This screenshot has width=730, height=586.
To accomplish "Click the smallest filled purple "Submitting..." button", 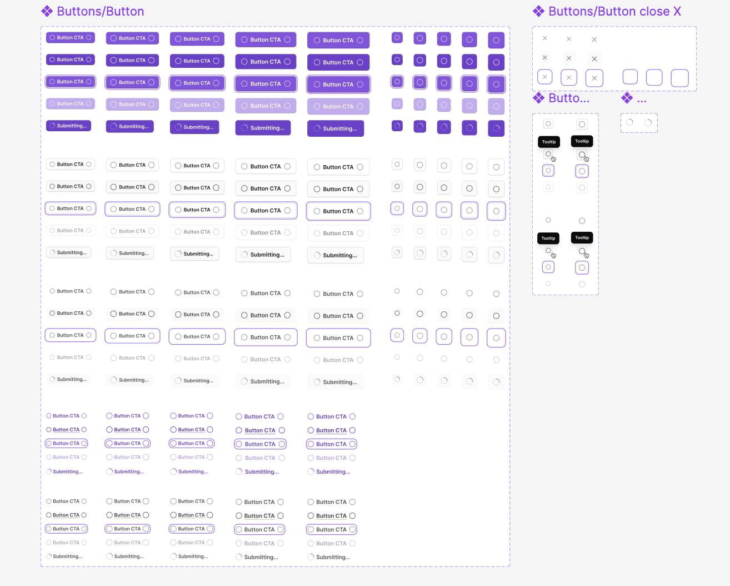I will [x=68, y=126].
